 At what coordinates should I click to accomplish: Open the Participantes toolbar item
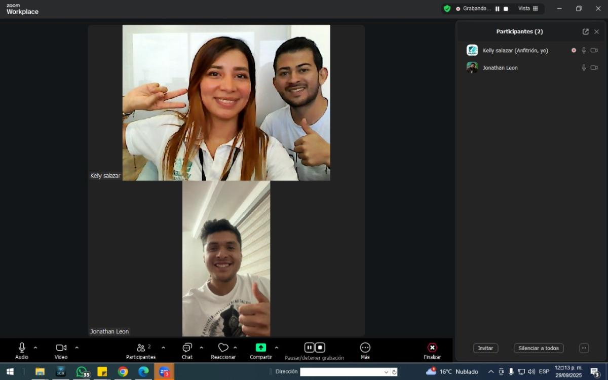pos(141,348)
